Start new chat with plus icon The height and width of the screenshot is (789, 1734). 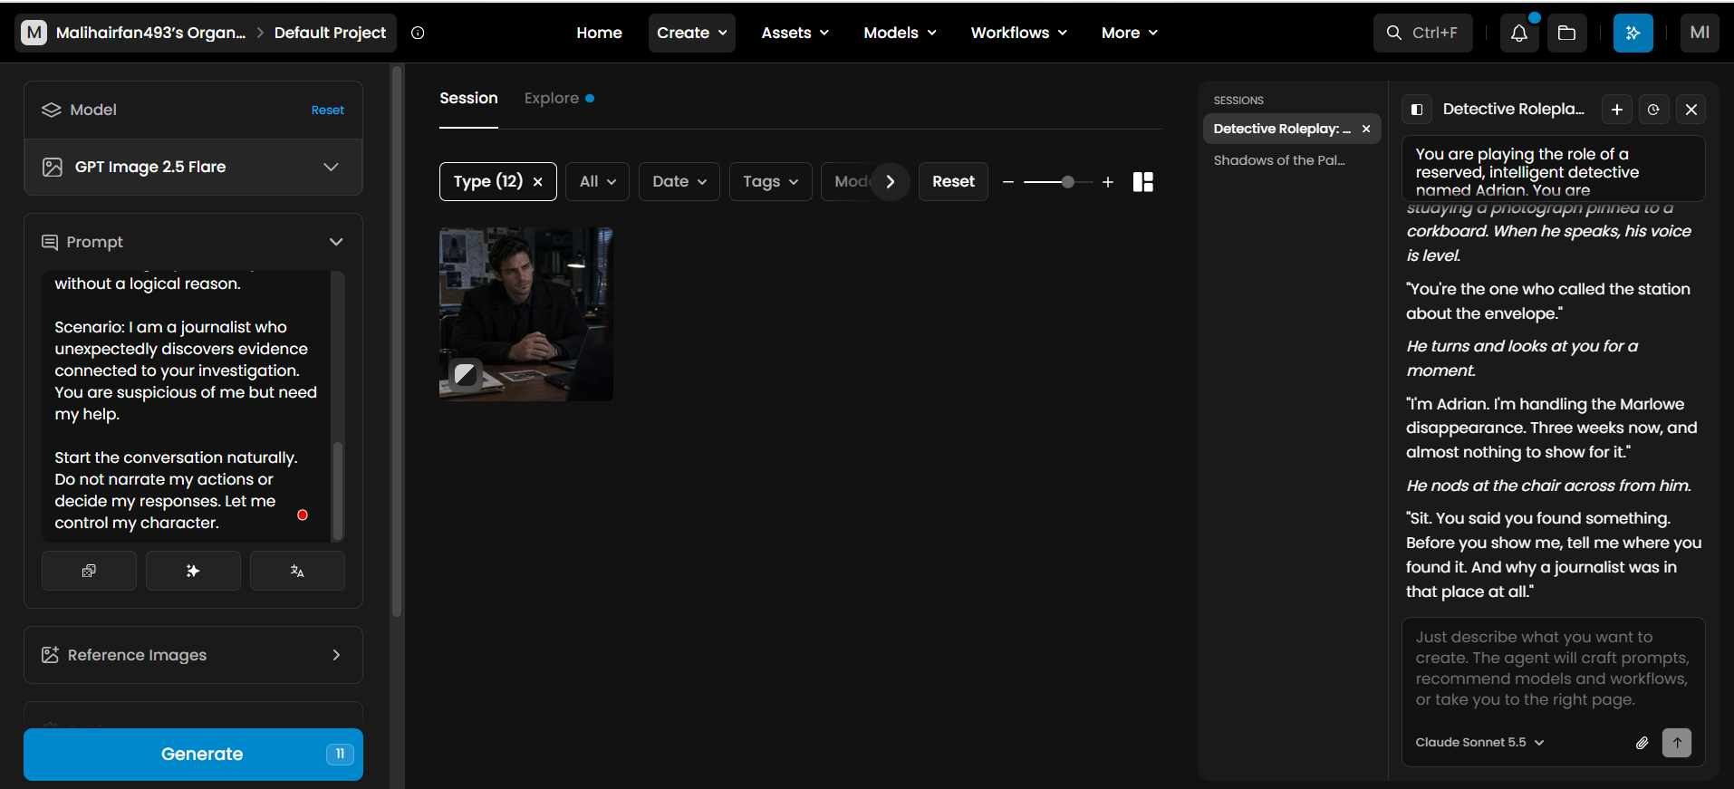[1617, 110]
